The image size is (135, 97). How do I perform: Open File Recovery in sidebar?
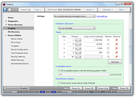(x=14, y=32)
